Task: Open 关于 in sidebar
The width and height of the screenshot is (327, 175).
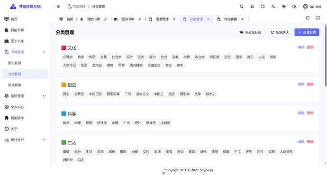Action: pos(25,129)
